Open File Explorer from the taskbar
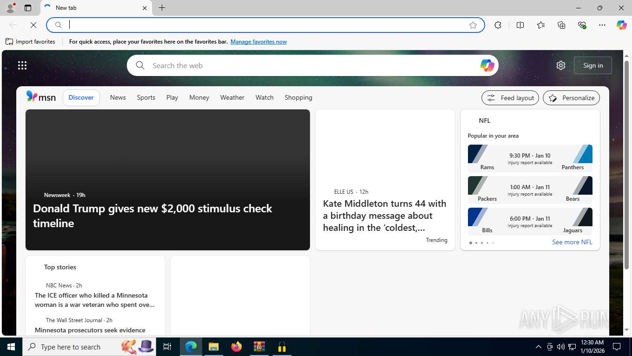 click(x=213, y=347)
